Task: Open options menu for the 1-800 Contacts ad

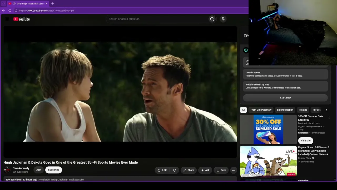Action: pyautogui.click(x=329, y=117)
